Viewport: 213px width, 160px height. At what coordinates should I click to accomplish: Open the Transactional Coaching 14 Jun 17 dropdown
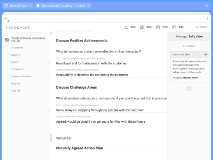[x=63, y=6]
